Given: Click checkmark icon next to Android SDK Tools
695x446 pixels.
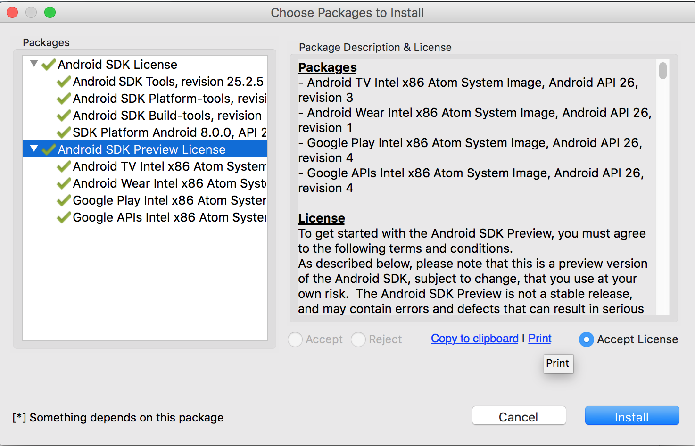Looking at the screenshot, I should pos(64,82).
